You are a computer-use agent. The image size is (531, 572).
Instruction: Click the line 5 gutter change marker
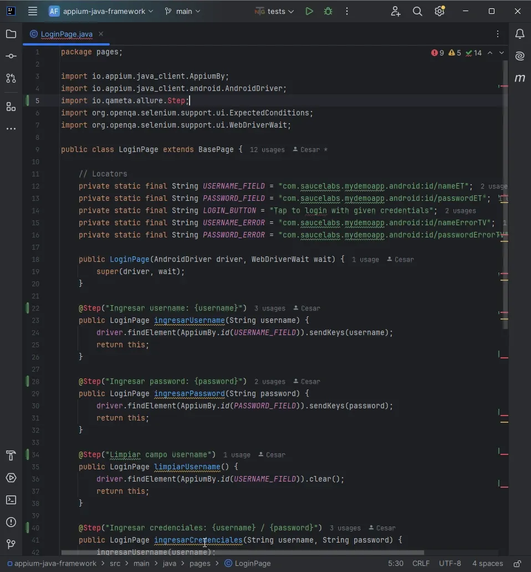click(x=27, y=100)
